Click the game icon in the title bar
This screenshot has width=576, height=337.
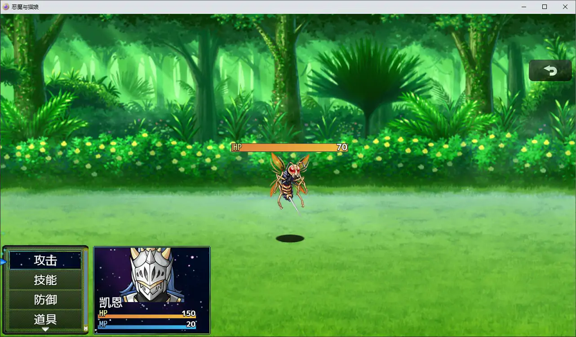[6, 7]
